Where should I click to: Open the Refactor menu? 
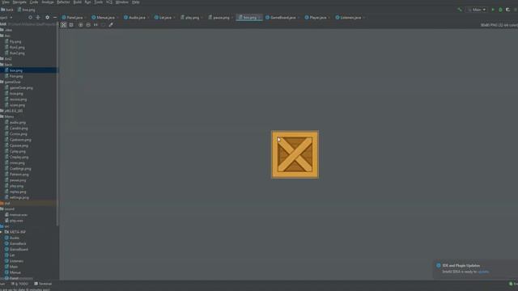pos(63,2)
